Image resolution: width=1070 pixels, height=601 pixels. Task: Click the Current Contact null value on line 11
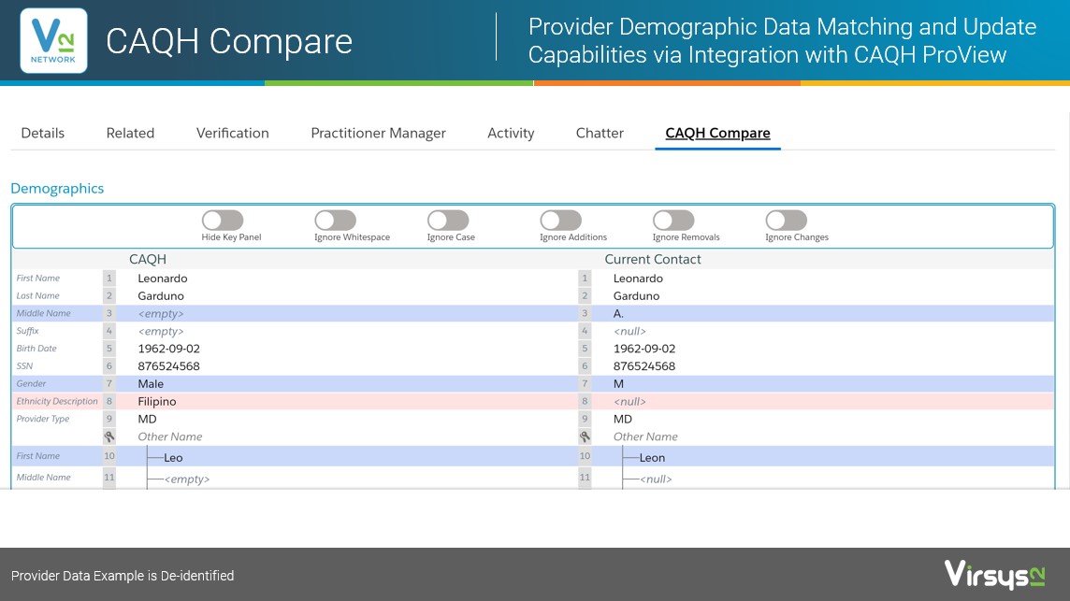pyautogui.click(x=656, y=479)
